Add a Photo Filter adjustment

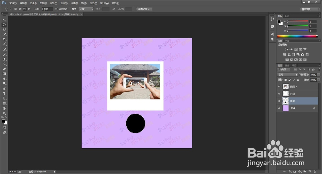coord(298,55)
